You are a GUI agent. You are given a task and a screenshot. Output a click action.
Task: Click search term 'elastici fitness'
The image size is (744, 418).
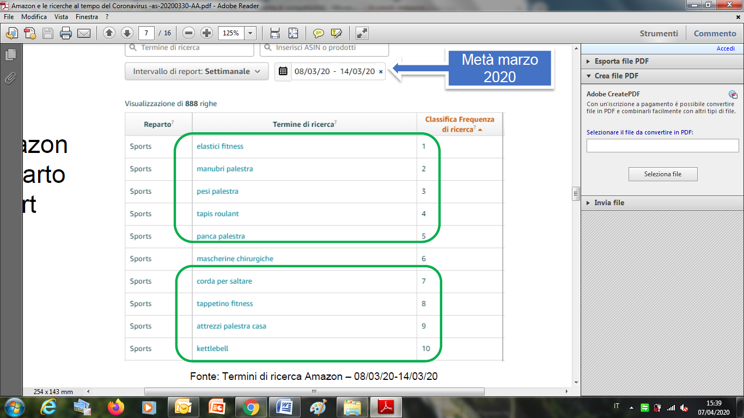[220, 146]
